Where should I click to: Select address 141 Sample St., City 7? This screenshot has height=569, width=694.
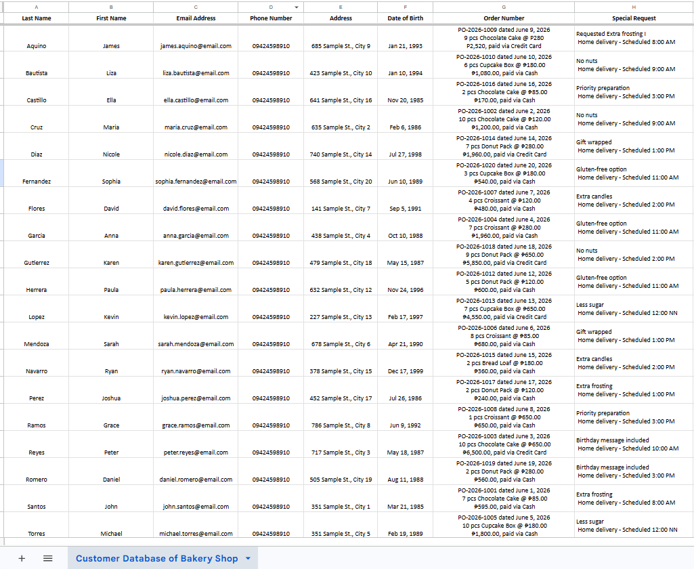(x=341, y=200)
